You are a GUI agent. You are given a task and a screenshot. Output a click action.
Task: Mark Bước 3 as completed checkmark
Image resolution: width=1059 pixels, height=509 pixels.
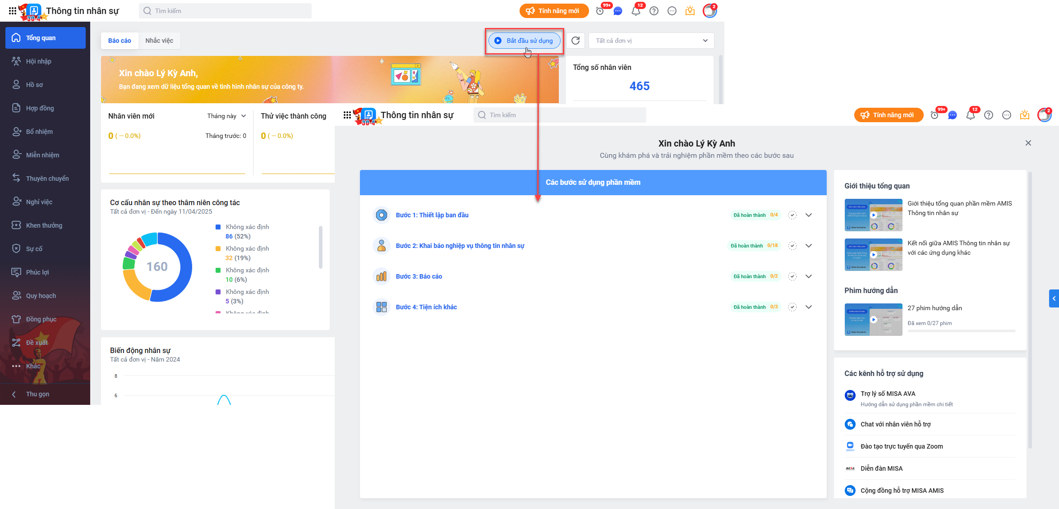pyautogui.click(x=792, y=276)
